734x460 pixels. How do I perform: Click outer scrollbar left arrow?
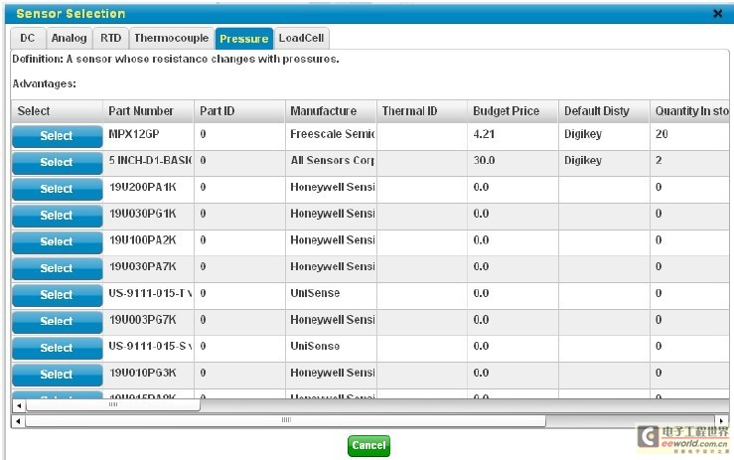tap(18, 420)
